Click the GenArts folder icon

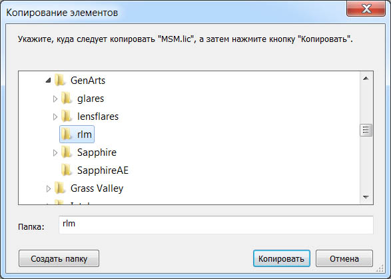[60, 81]
